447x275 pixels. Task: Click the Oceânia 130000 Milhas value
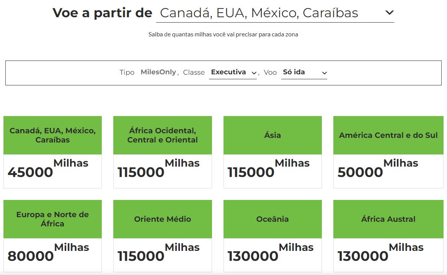tap(270, 252)
